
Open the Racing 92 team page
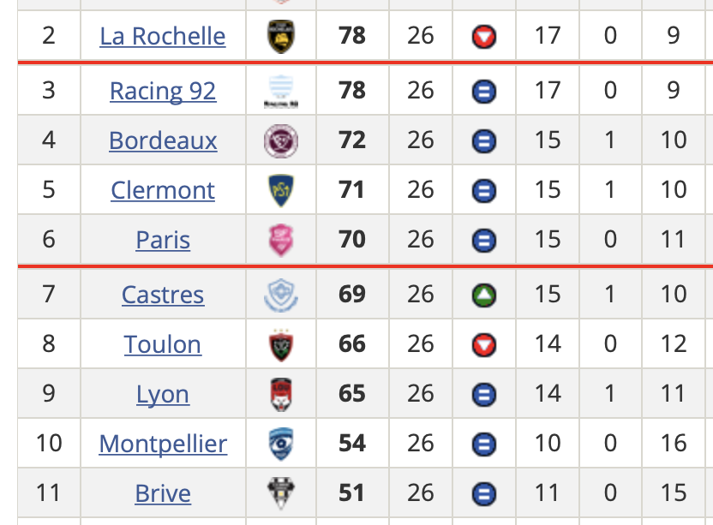coord(163,91)
